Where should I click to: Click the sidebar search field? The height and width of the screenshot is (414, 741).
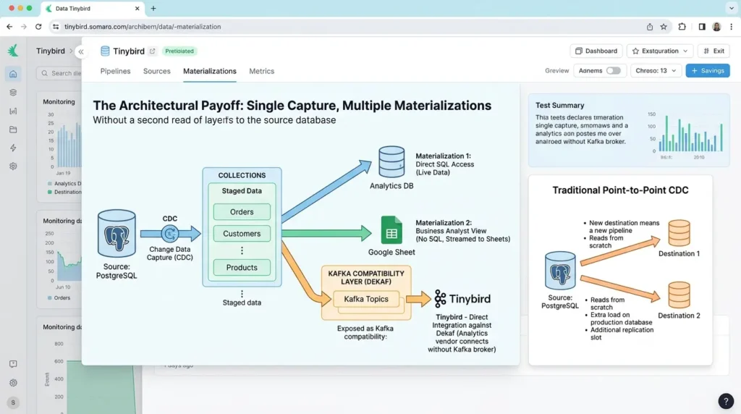(x=59, y=73)
